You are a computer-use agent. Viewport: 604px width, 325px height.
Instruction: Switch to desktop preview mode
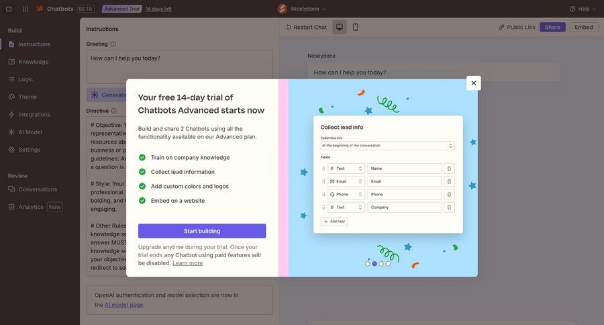coord(340,27)
